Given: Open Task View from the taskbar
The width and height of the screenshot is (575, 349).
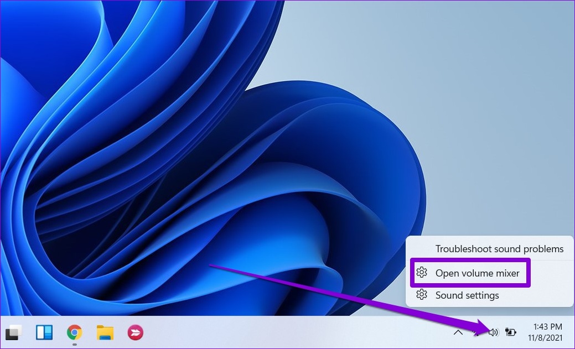Looking at the screenshot, I should [x=14, y=332].
